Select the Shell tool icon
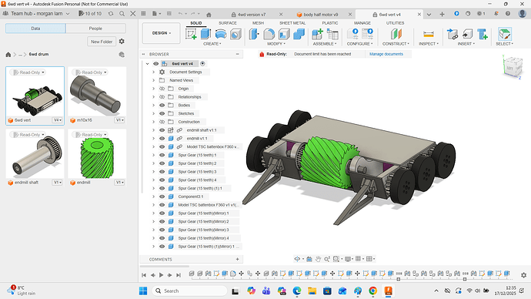 click(284, 34)
